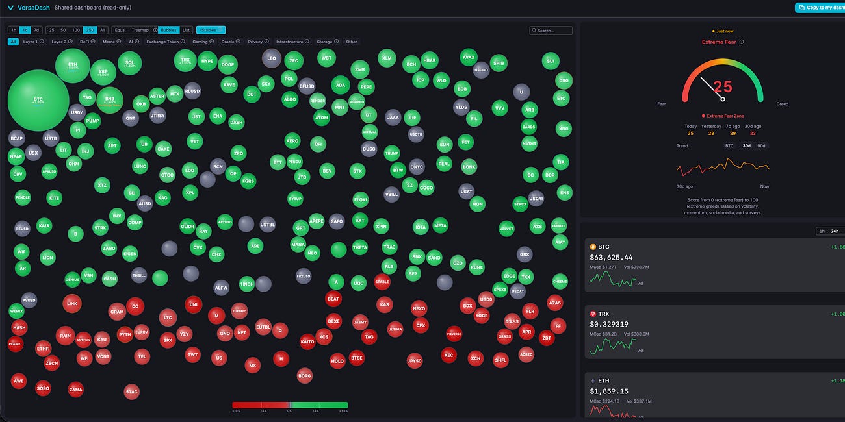Choose Equal bubble sizing
Image resolution: width=845 pixels, height=422 pixels.
tap(120, 30)
